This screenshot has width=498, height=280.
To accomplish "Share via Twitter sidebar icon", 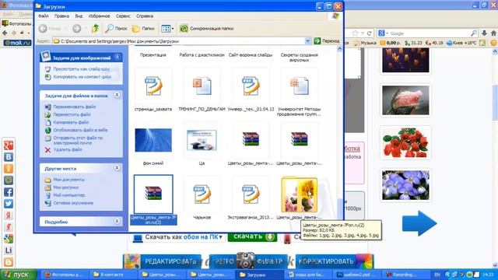I will pos(9,204).
